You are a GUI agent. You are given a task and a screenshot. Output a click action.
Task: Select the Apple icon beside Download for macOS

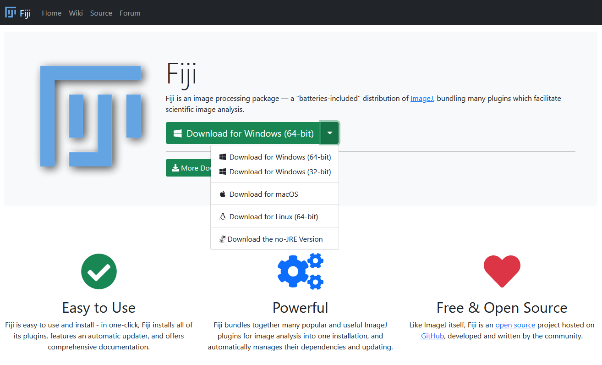click(222, 194)
